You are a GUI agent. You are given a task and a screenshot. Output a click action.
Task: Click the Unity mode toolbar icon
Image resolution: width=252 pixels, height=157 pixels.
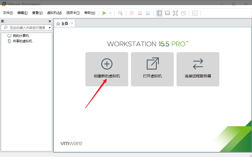coord(183,13)
